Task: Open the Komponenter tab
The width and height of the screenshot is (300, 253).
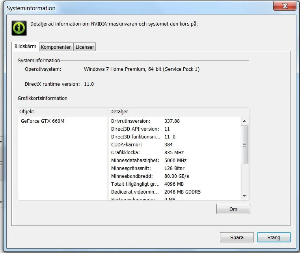Action: (56, 47)
